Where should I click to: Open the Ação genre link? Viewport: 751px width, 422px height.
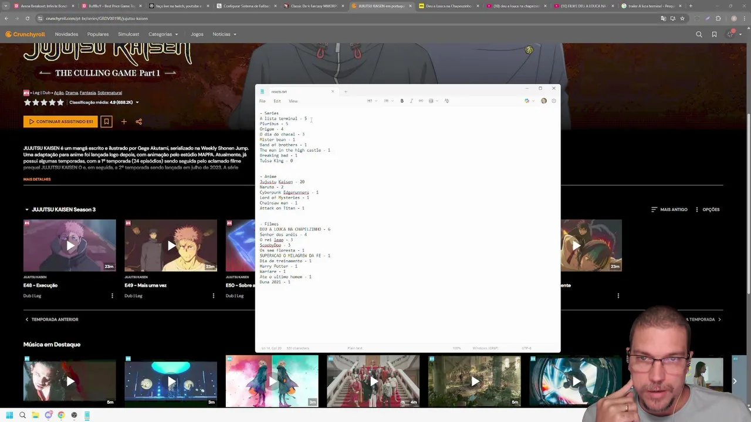pyautogui.click(x=59, y=93)
